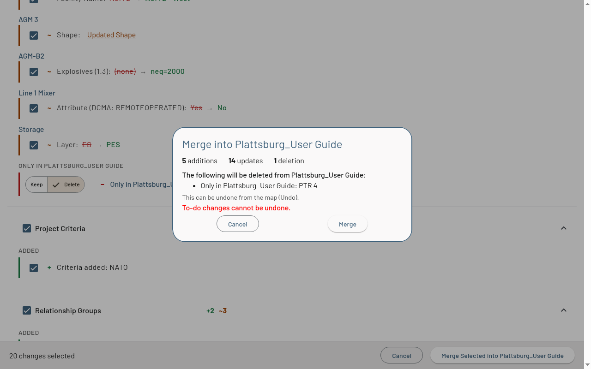
Task: Click the AGM 3 facility name
Action: [28, 20]
